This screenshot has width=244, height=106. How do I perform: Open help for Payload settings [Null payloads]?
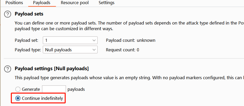(8, 69)
